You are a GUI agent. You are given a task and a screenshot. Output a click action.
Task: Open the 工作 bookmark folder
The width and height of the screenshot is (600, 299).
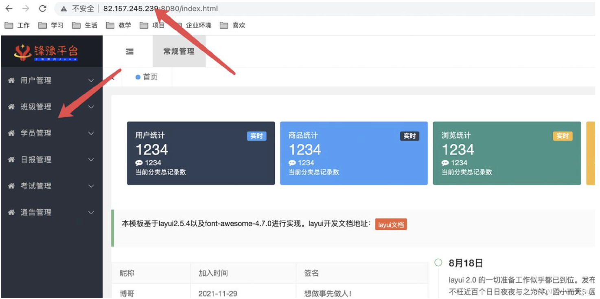click(x=17, y=25)
